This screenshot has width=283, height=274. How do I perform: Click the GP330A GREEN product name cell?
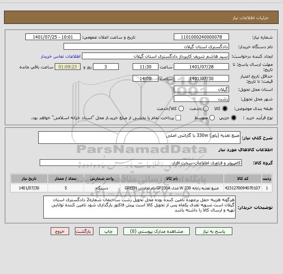point(172,188)
